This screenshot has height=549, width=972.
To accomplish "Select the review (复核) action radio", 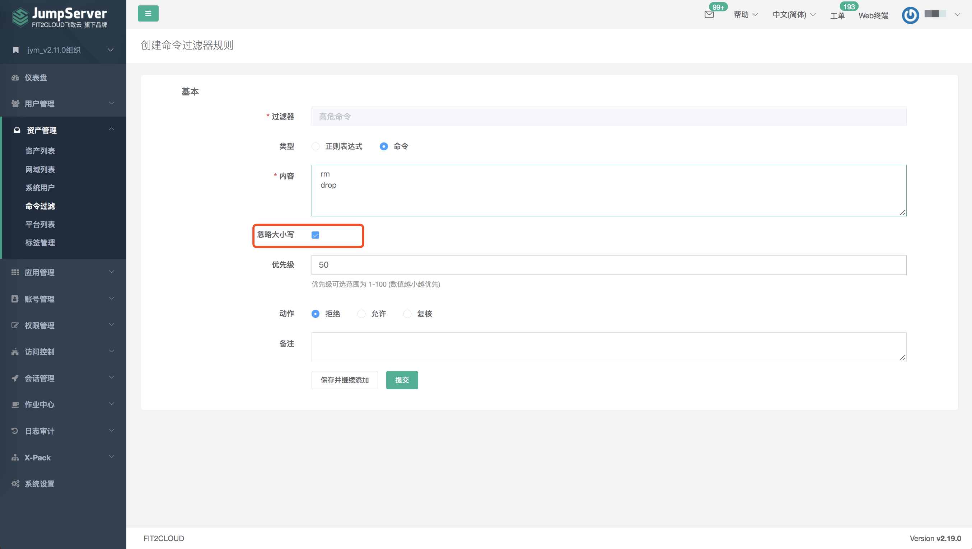I will 407,314.
